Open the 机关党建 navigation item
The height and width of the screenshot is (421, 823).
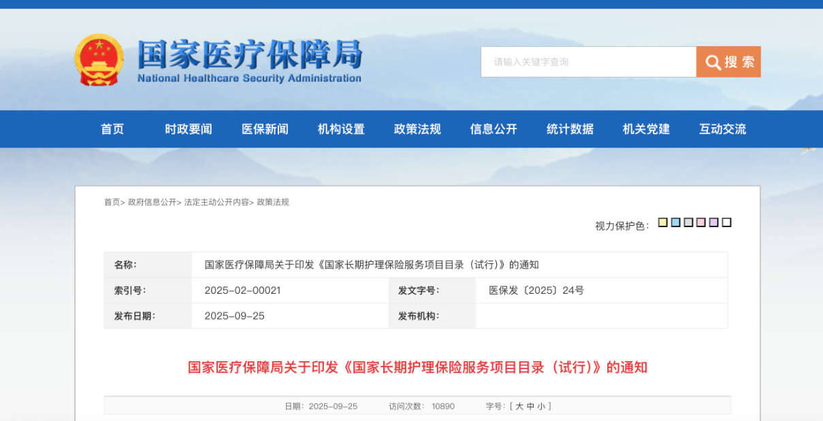tap(646, 129)
